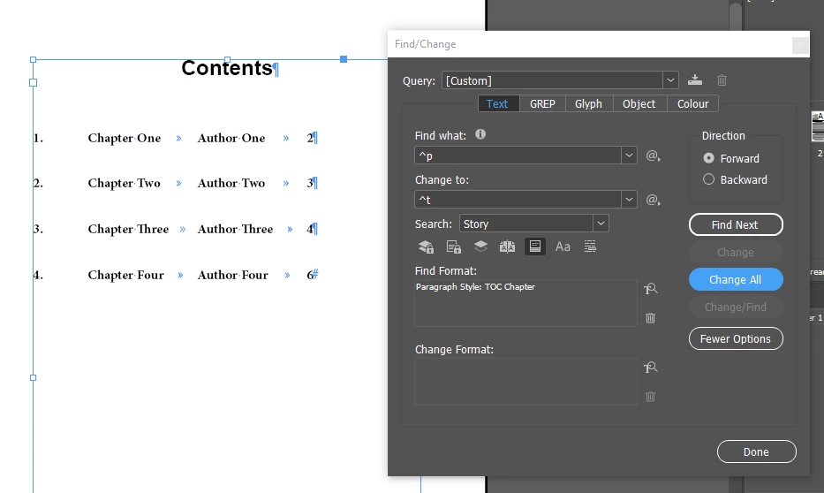
Task: Save the current query icon
Action: (x=695, y=80)
